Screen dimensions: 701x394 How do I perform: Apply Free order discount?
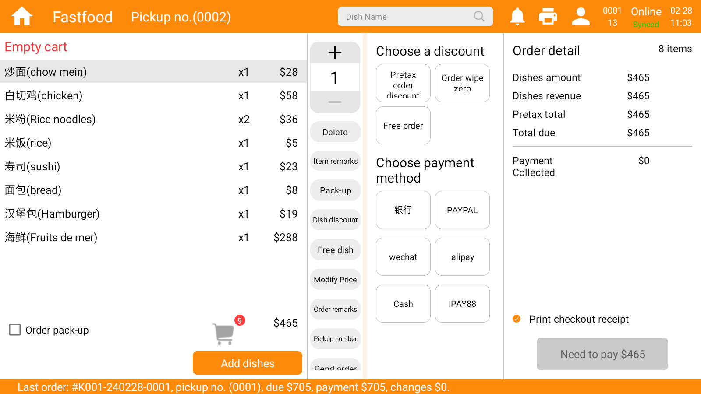point(403,125)
